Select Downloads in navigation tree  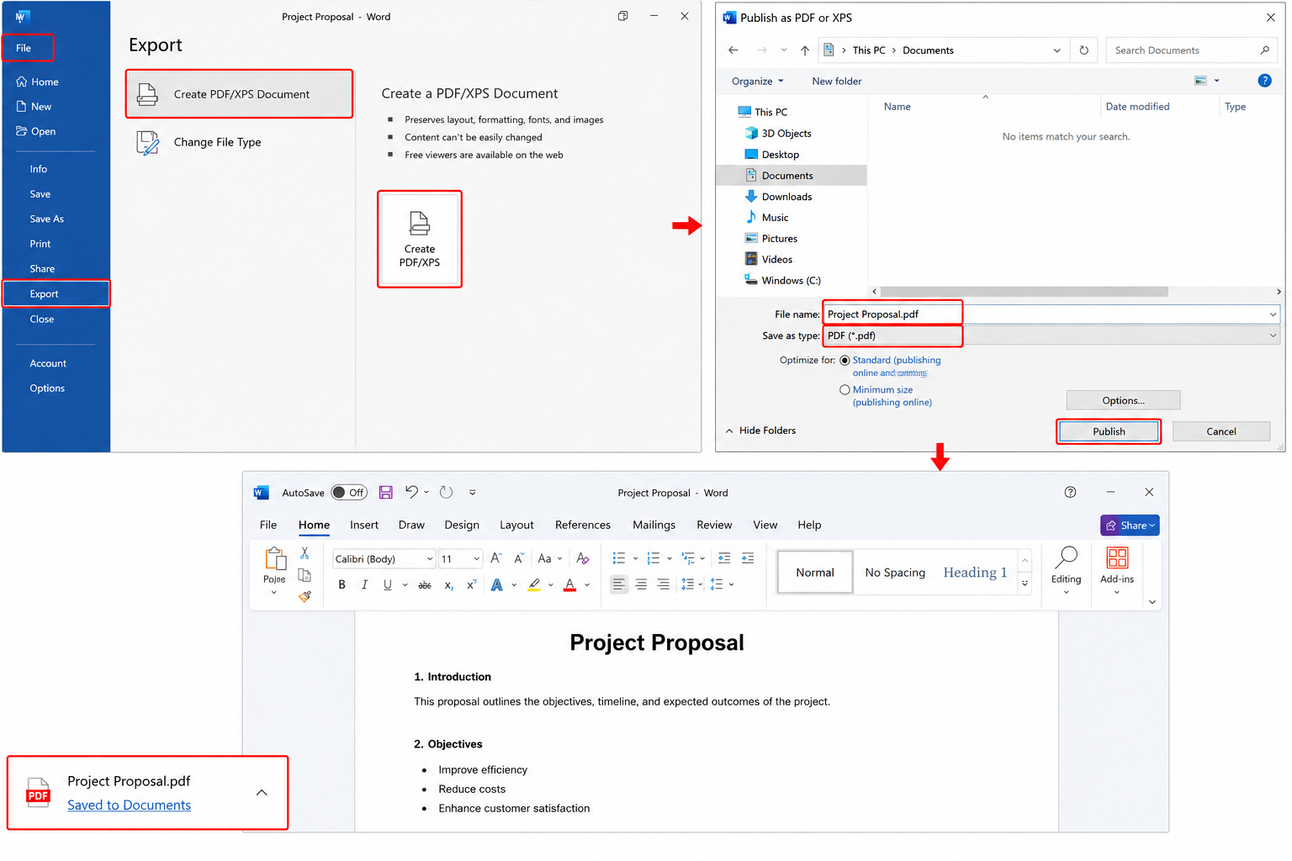tap(786, 197)
